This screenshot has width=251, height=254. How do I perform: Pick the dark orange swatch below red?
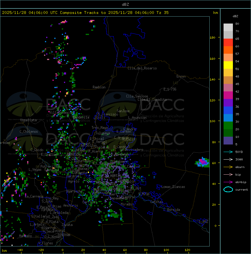(x=228, y=50)
